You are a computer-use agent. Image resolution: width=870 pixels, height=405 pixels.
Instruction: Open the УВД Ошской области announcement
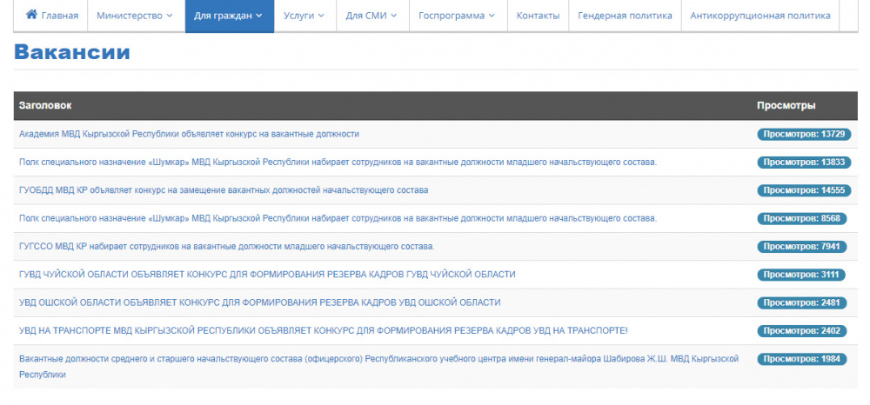point(259,302)
